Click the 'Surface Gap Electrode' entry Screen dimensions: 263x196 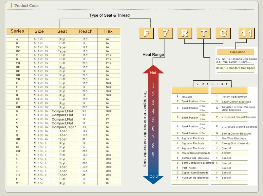pos(195,158)
